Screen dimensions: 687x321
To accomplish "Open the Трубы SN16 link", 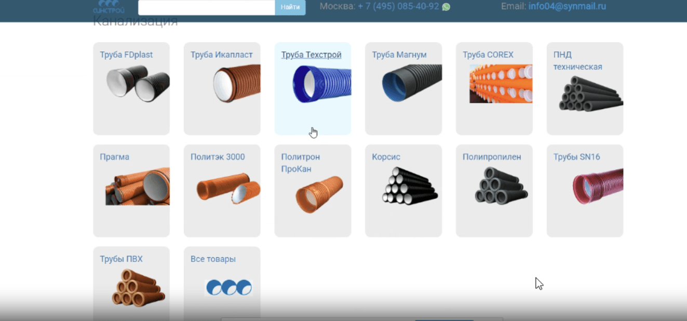I will tap(577, 157).
